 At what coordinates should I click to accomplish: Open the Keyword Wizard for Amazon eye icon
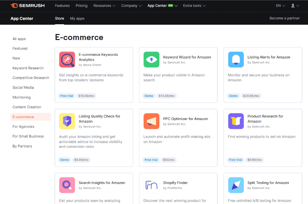point(151,60)
